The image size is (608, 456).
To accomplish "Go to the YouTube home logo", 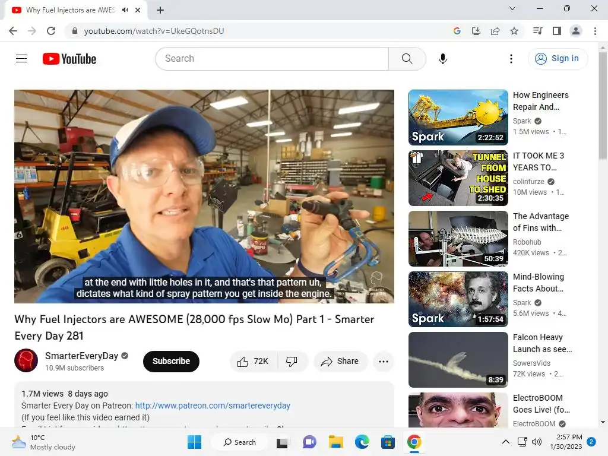I will click(x=69, y=59).
